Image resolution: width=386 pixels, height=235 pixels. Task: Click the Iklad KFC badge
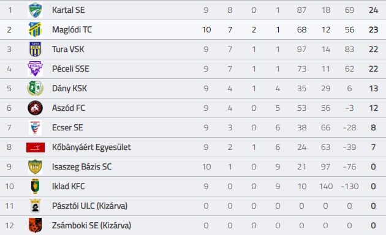pyautogui.click(x=35, y=186)
